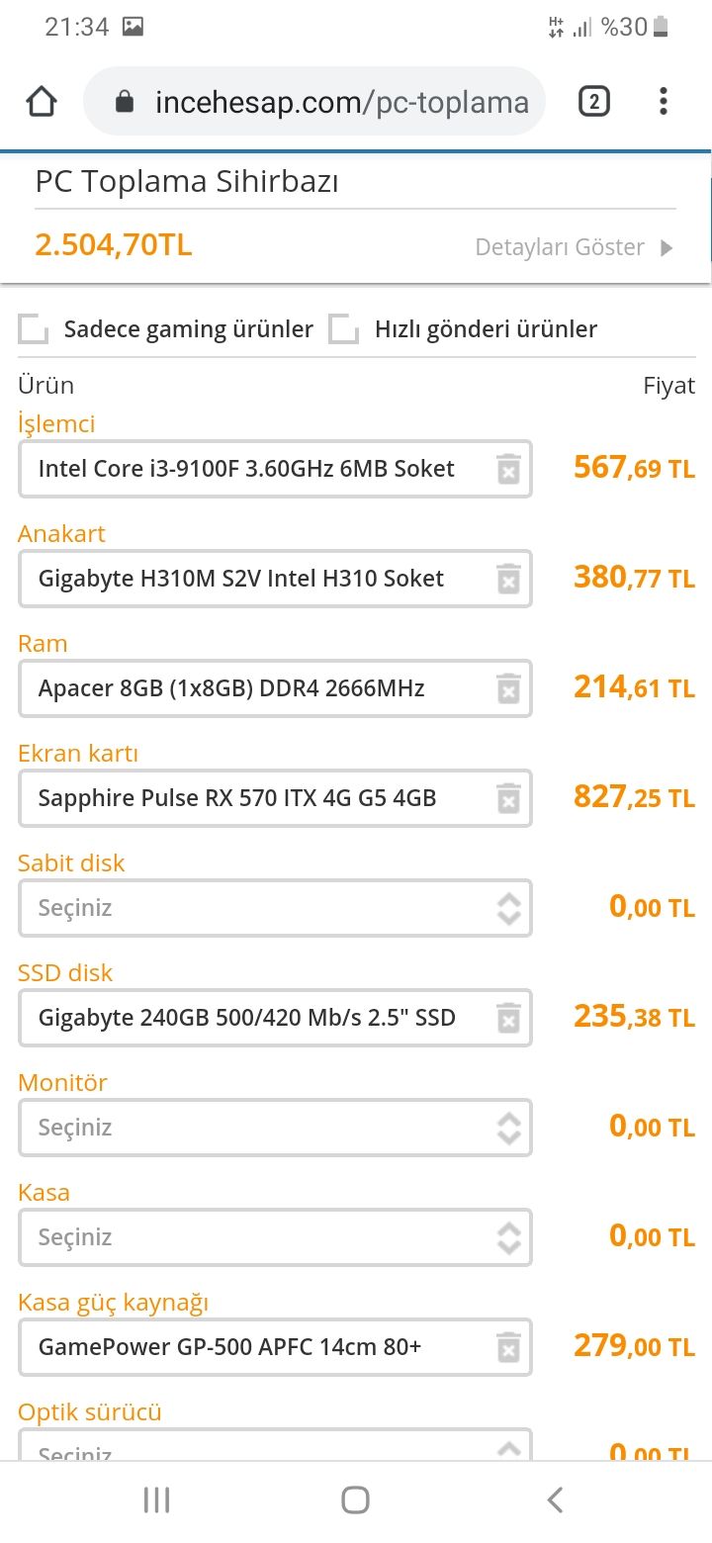Clear the Apacer 8GB RAM selection
Viewport: 712px width, 1543px height.
(x=507, y=688)
